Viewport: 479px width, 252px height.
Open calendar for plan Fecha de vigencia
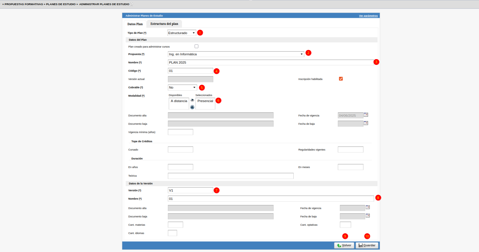(366, 115)
